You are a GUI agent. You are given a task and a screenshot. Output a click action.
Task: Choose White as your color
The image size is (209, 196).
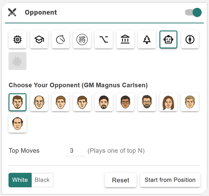pos(20,180)
